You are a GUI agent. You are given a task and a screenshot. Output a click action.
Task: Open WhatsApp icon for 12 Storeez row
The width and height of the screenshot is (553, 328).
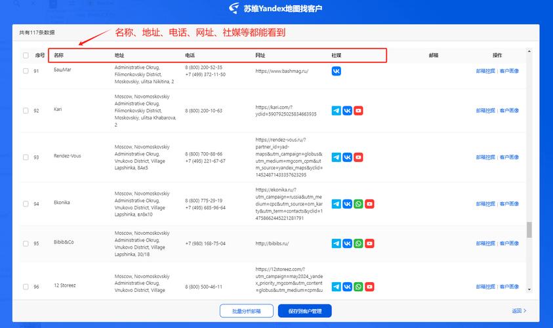click(x=358, y=287)
